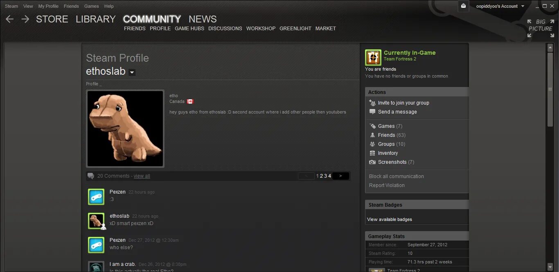Switch to the NEWS section
Image resolution: width=559 pixels, height=272 pixels.
pyautogui.click(x=203, y=19)
